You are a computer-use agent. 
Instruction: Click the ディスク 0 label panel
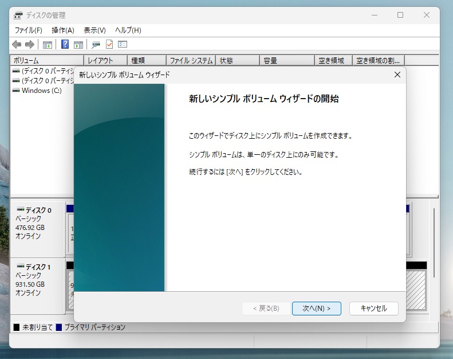pyautogui.click(x=38, y=228)
